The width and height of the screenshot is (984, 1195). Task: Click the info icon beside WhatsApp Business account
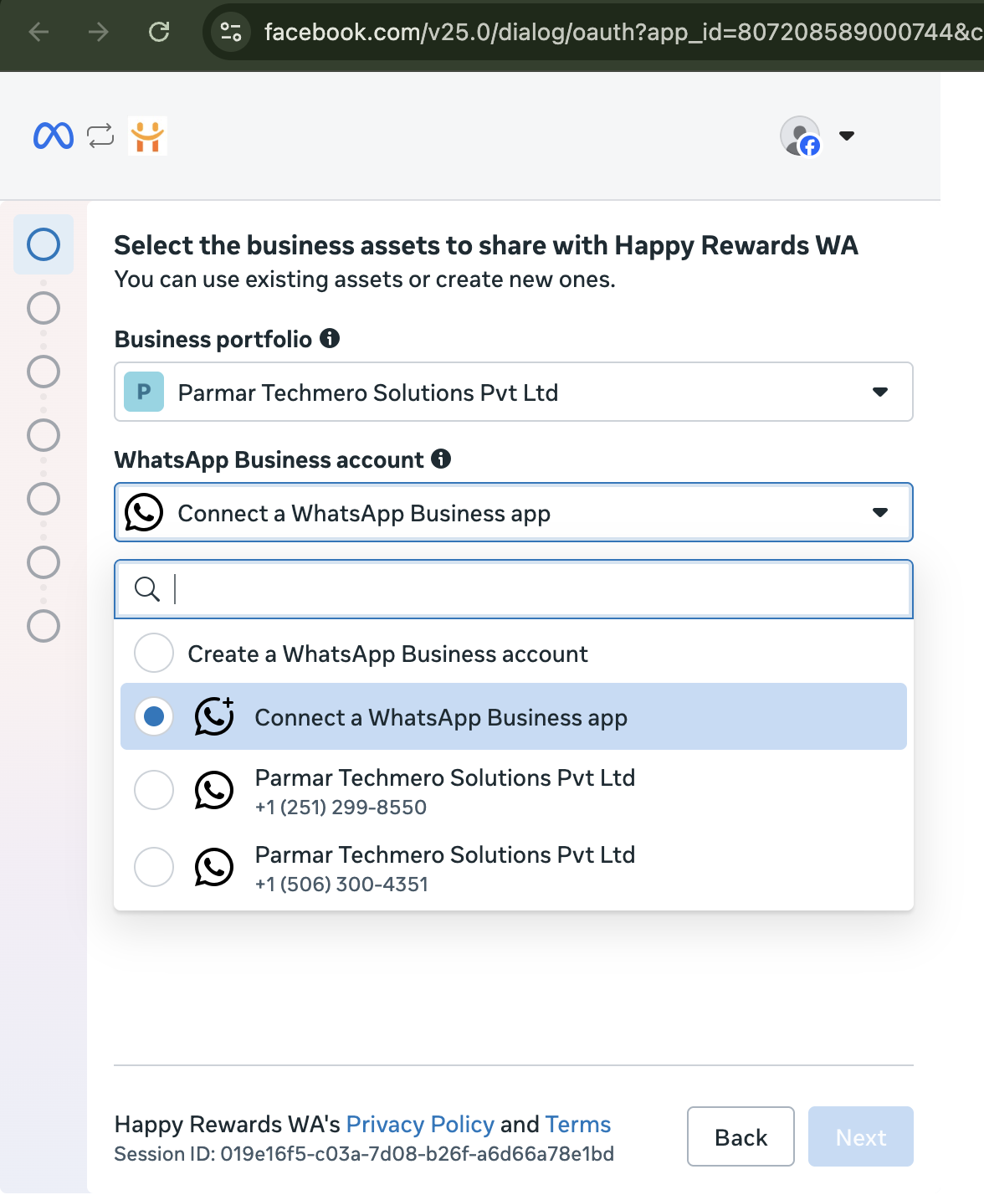click(x=441, y=459)
